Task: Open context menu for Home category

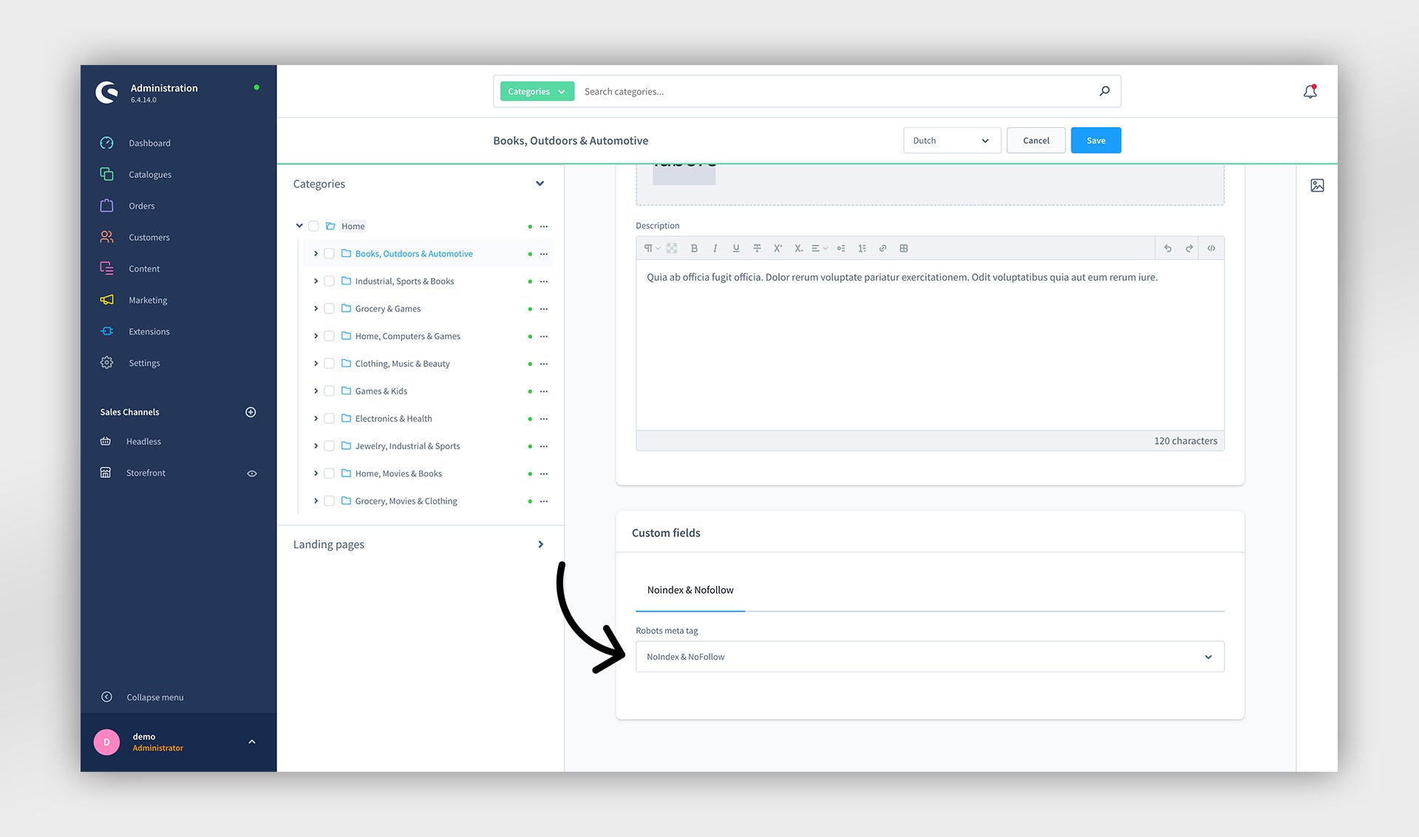Action: [x=544, y=226]
